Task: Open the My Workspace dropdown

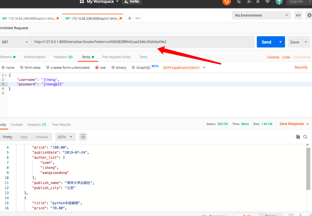Action: (102, 2)
